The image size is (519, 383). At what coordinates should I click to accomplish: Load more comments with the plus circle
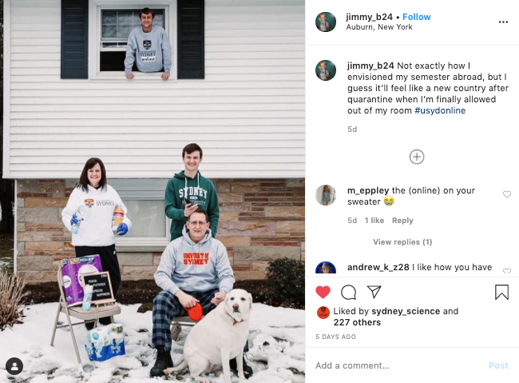[417, 157]
